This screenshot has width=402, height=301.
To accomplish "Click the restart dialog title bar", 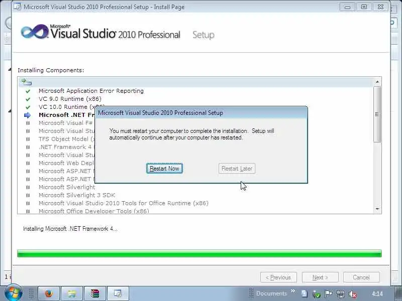I will pyautogui.click(x=202, y=113).
